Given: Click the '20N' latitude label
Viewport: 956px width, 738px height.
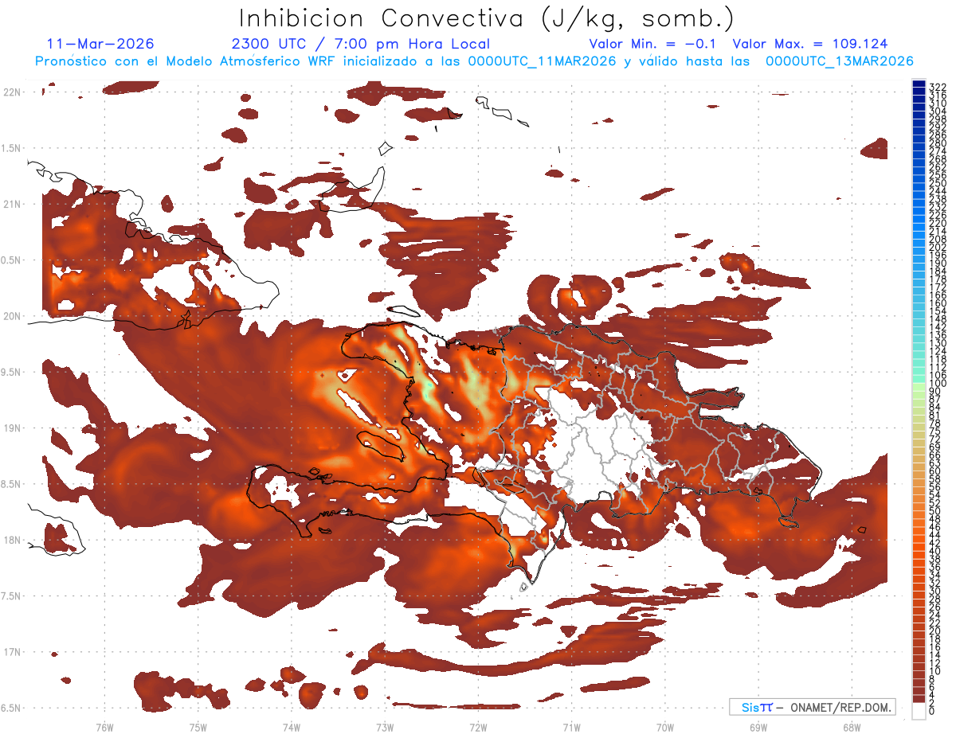Looking at the screenshot, I should point(13,316).
